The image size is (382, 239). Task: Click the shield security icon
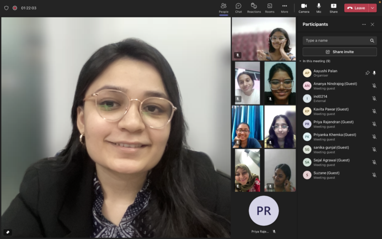6,8
